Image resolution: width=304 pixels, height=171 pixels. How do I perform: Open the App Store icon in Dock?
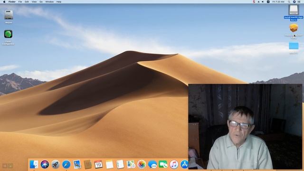(184, 164)
